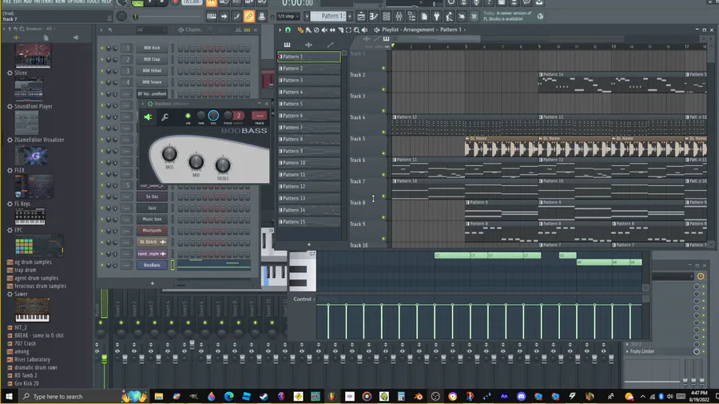Select the Delete tool in Playlist toolbar

316,30
